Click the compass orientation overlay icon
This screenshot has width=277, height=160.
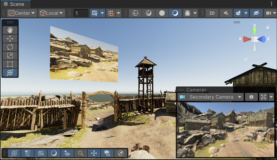(121, 153)
